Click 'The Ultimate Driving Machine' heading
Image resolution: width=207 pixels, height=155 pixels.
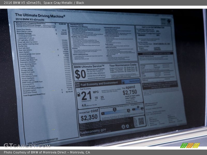click(x=40, y=15)
